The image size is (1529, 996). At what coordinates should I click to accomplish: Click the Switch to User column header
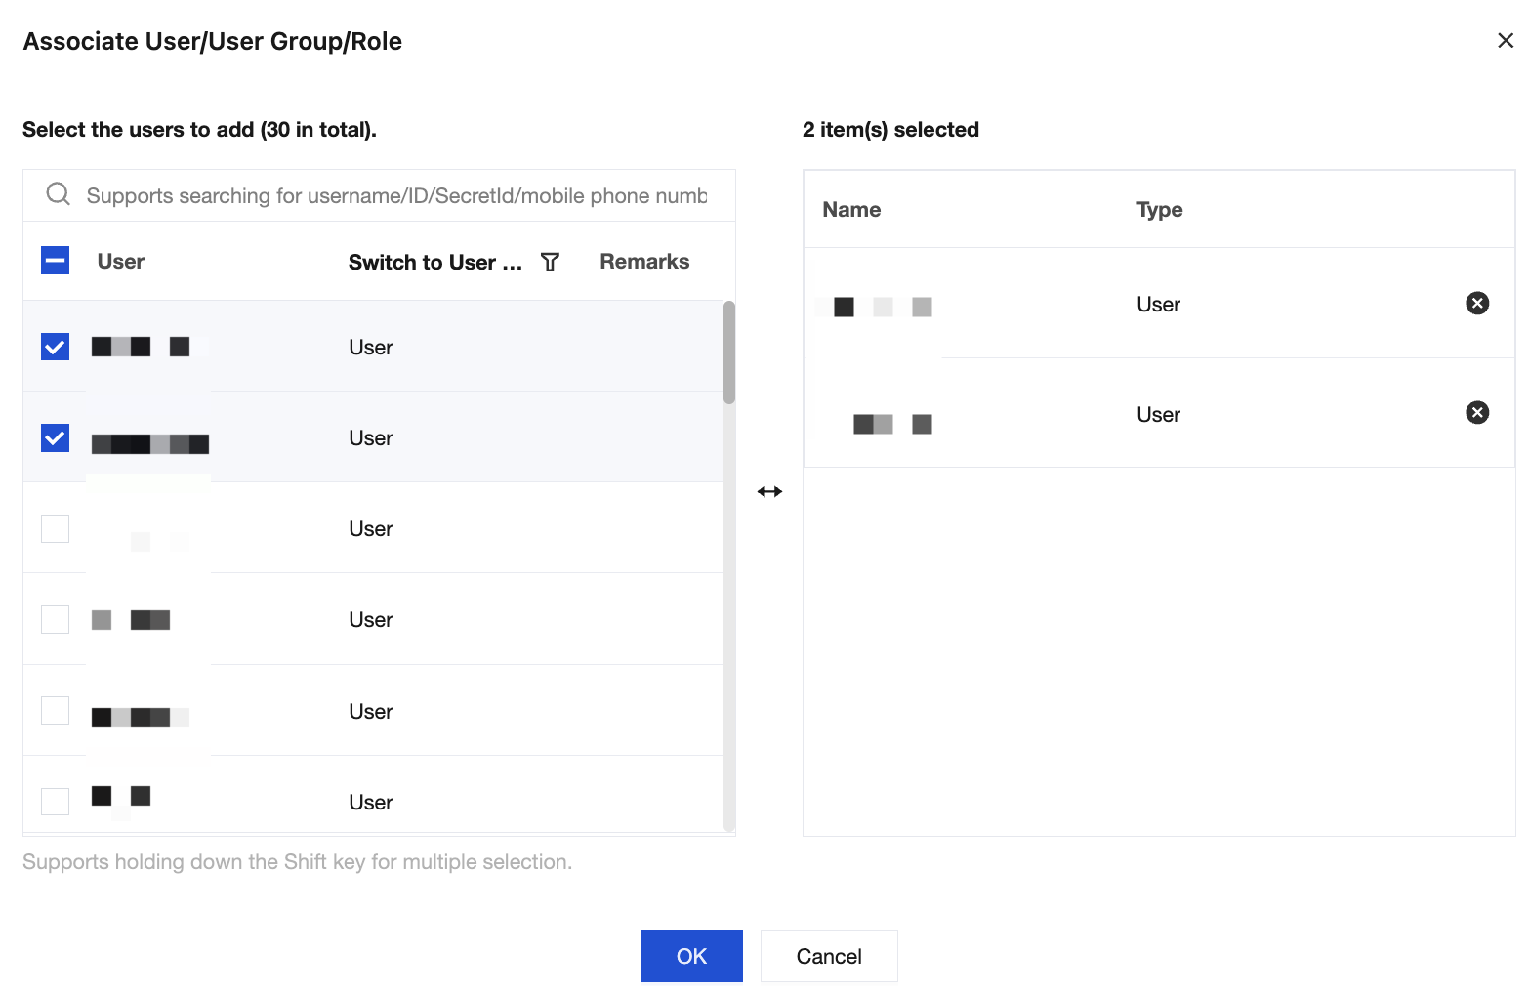click(434, 262)
